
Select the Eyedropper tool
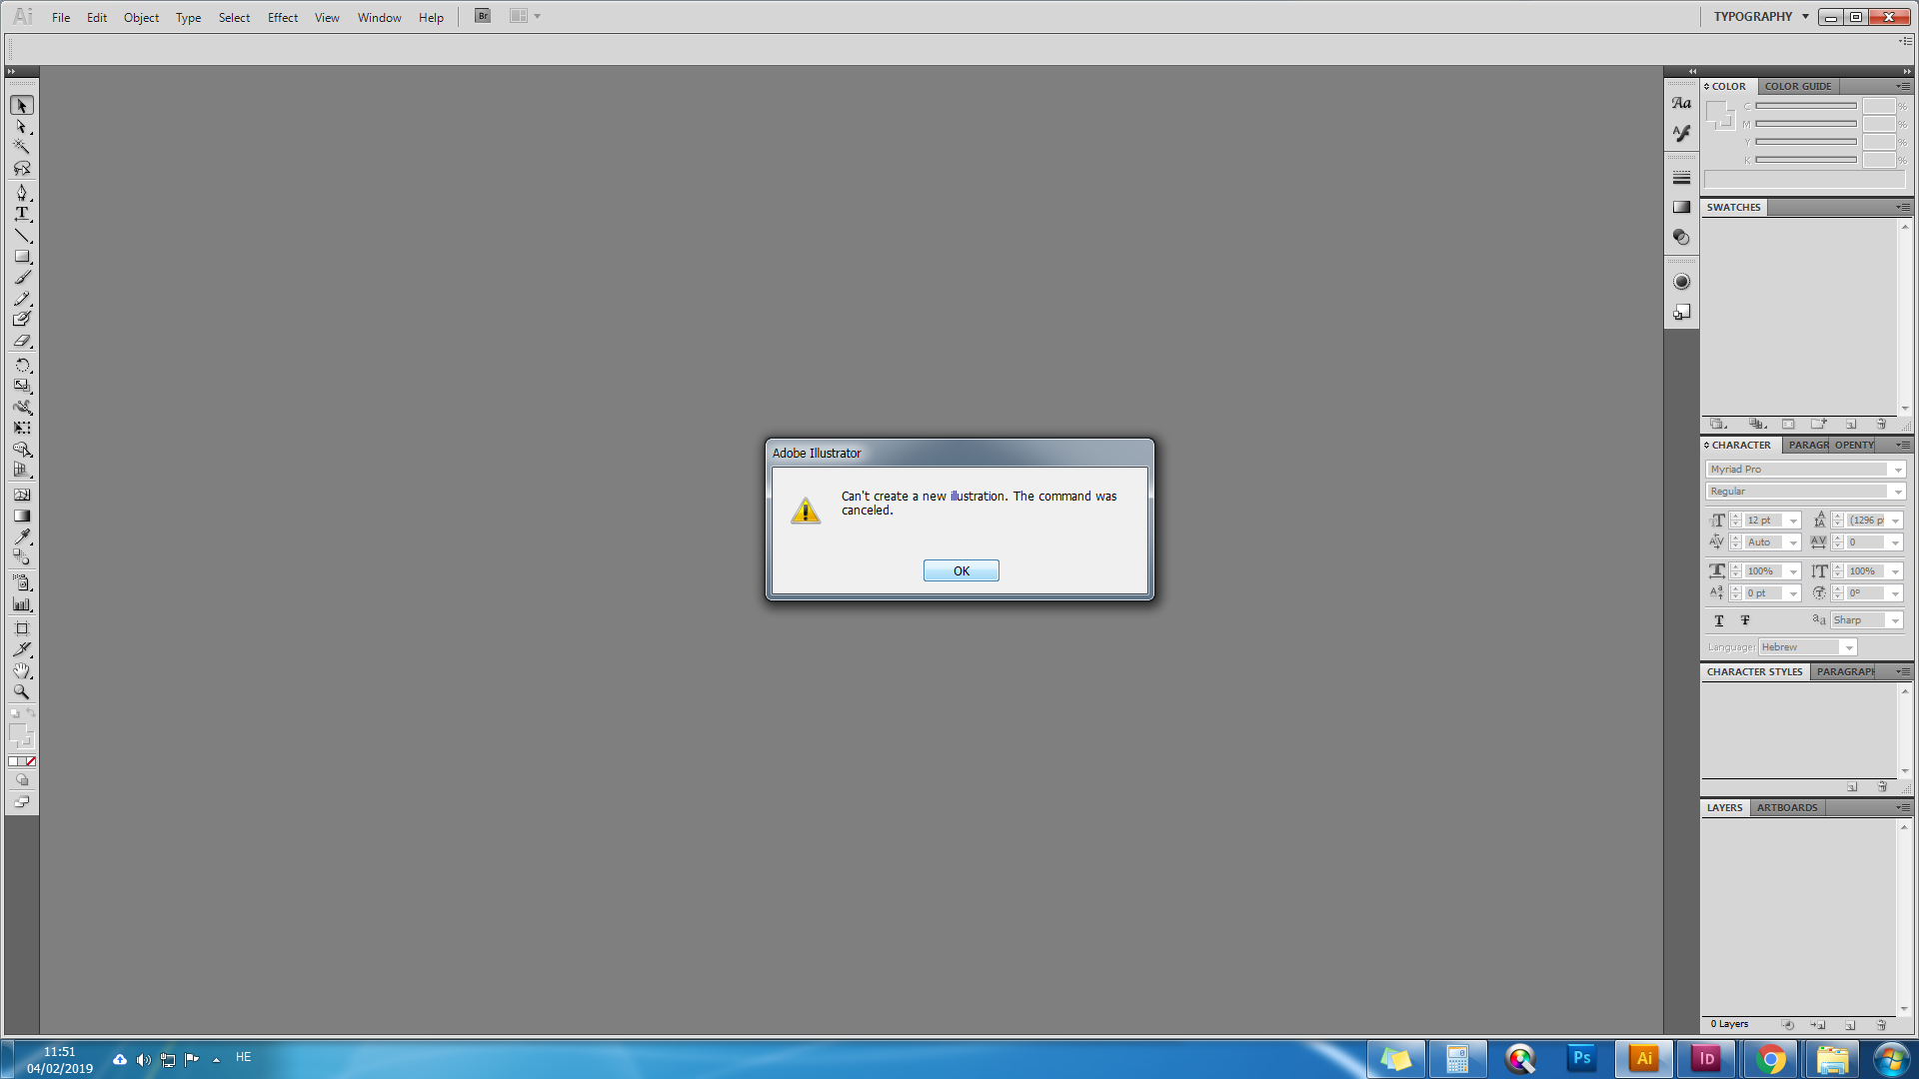pyautogui.click(x=21, y=538)
